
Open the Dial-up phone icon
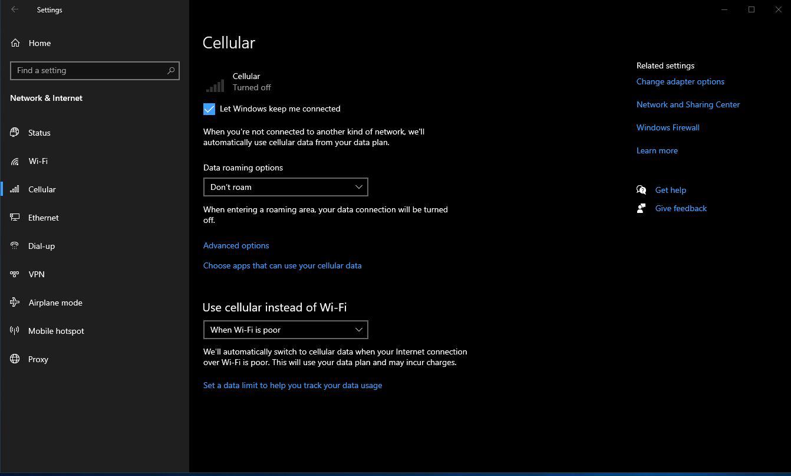pos(15,246)
